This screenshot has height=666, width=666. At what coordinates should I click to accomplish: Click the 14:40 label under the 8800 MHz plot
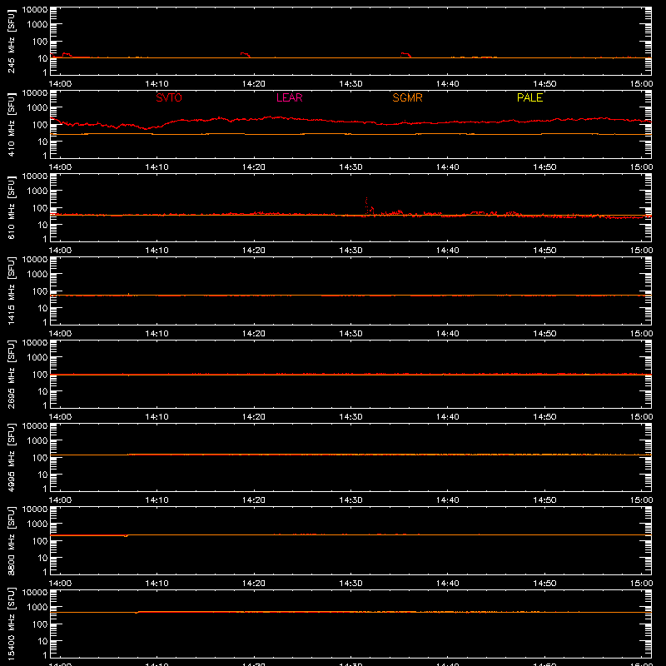pyautogui.click(x=448, y=584)
